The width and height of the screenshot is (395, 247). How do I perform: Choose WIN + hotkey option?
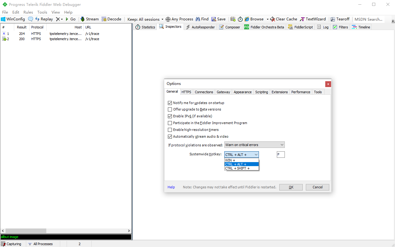point(241,160)
